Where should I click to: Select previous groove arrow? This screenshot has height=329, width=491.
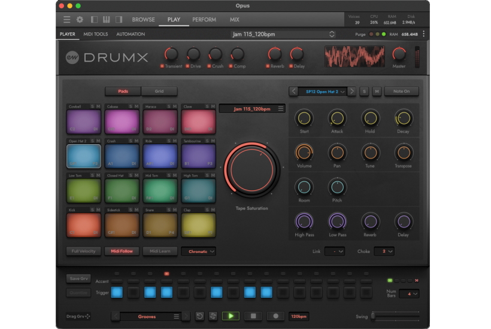coord(115,316)
